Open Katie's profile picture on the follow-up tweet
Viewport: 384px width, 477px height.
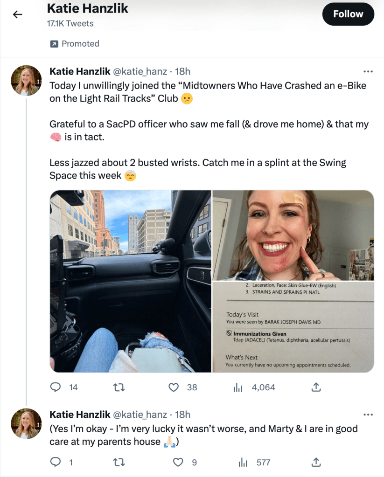click(x=26, y=424)
